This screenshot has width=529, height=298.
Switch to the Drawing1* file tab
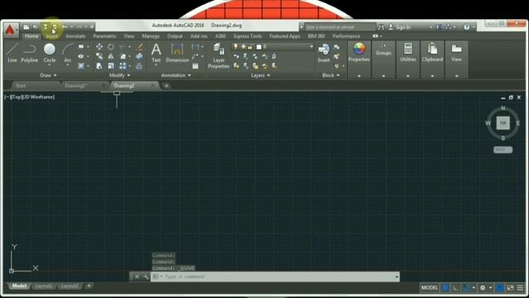pyautogui.click(x=76, y=86)
